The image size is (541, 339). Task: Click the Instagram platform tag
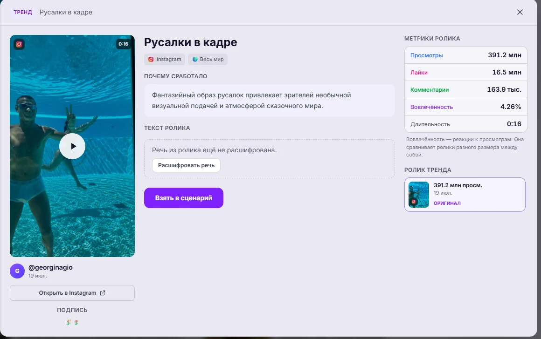pyautogui.click(x=165, y=59)
